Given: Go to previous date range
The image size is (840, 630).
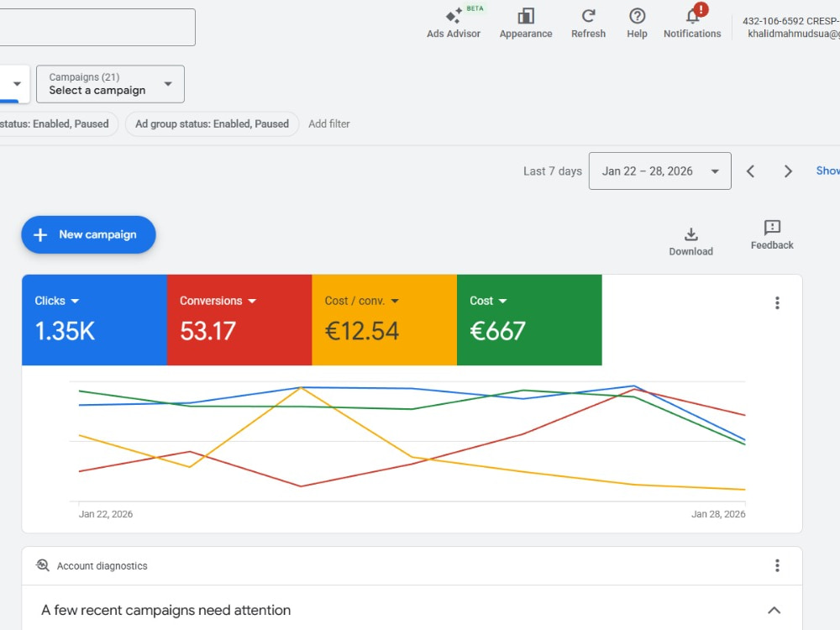Looking at the screenshot, I should [750, 171].
